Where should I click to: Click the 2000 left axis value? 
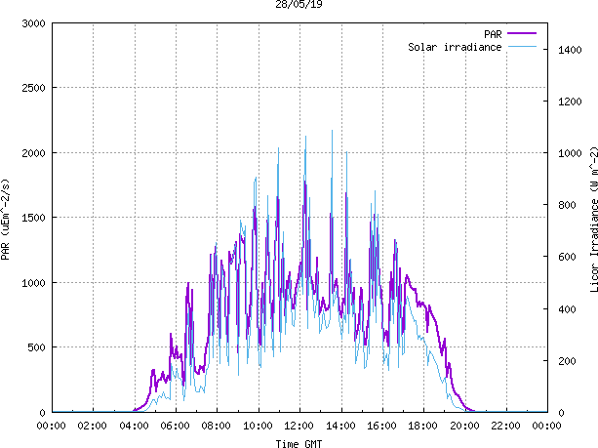tap(33, 153)
